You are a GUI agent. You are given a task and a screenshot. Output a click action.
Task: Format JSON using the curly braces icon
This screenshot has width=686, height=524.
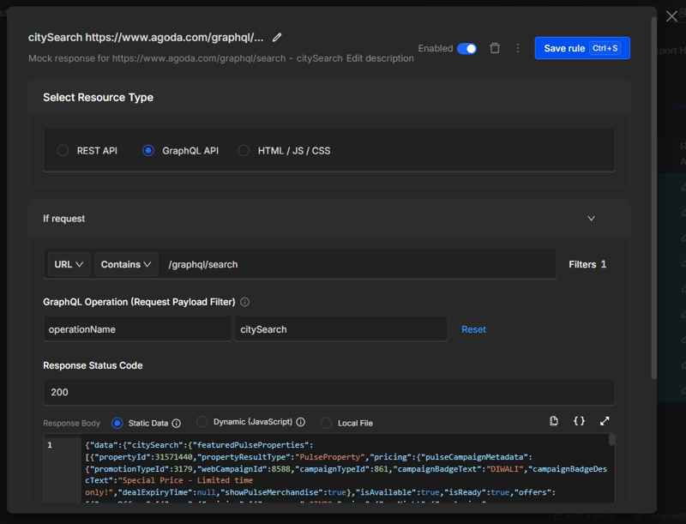click(580, 421)
